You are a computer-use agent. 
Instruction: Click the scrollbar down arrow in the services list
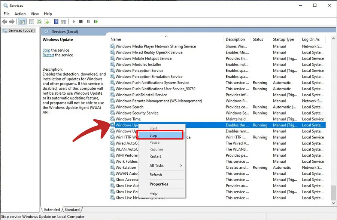(x=333, y=203)
